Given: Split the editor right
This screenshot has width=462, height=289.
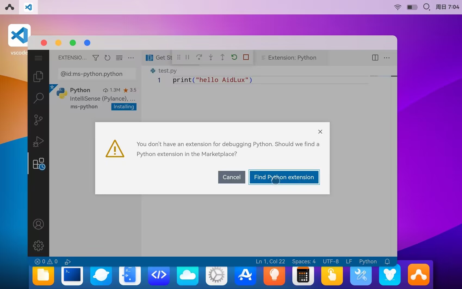Looking at the screenshot, I should (375, 58).
